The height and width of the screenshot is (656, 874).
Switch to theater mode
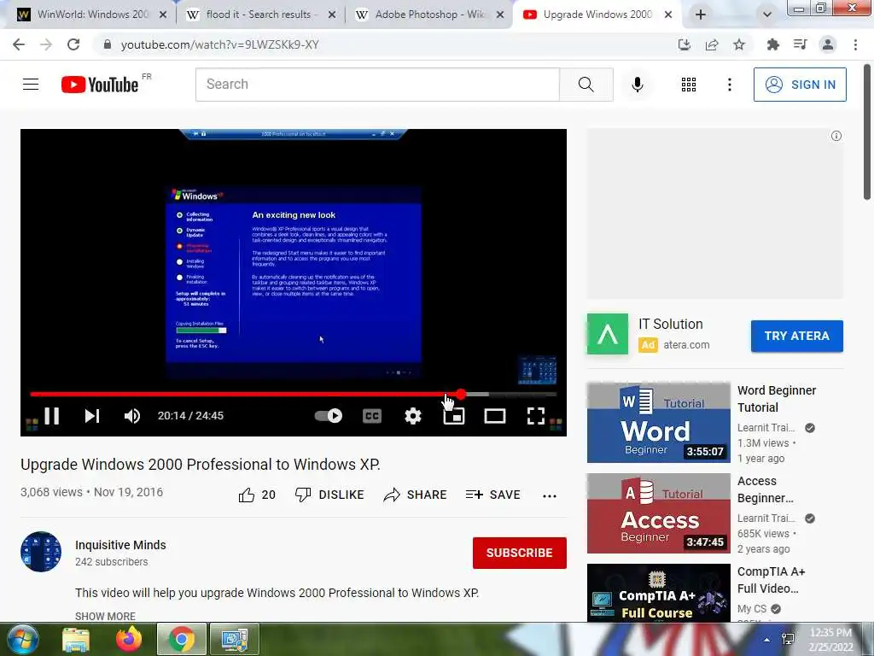point(494,416)
